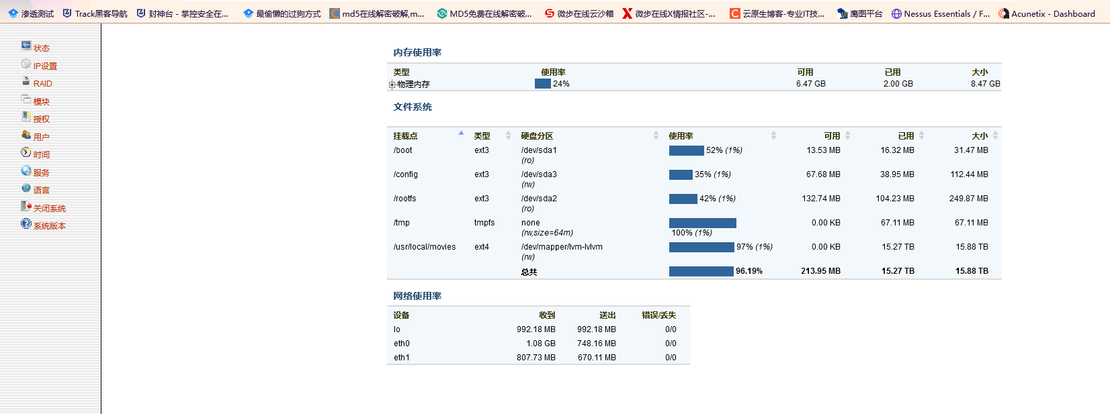Open 用户 management link
Image resolution: width=1110 pixels, height=414 pixels.
tap(42, 137)
